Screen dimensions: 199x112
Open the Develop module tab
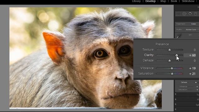pyautogui.click(x=150, y=1)
